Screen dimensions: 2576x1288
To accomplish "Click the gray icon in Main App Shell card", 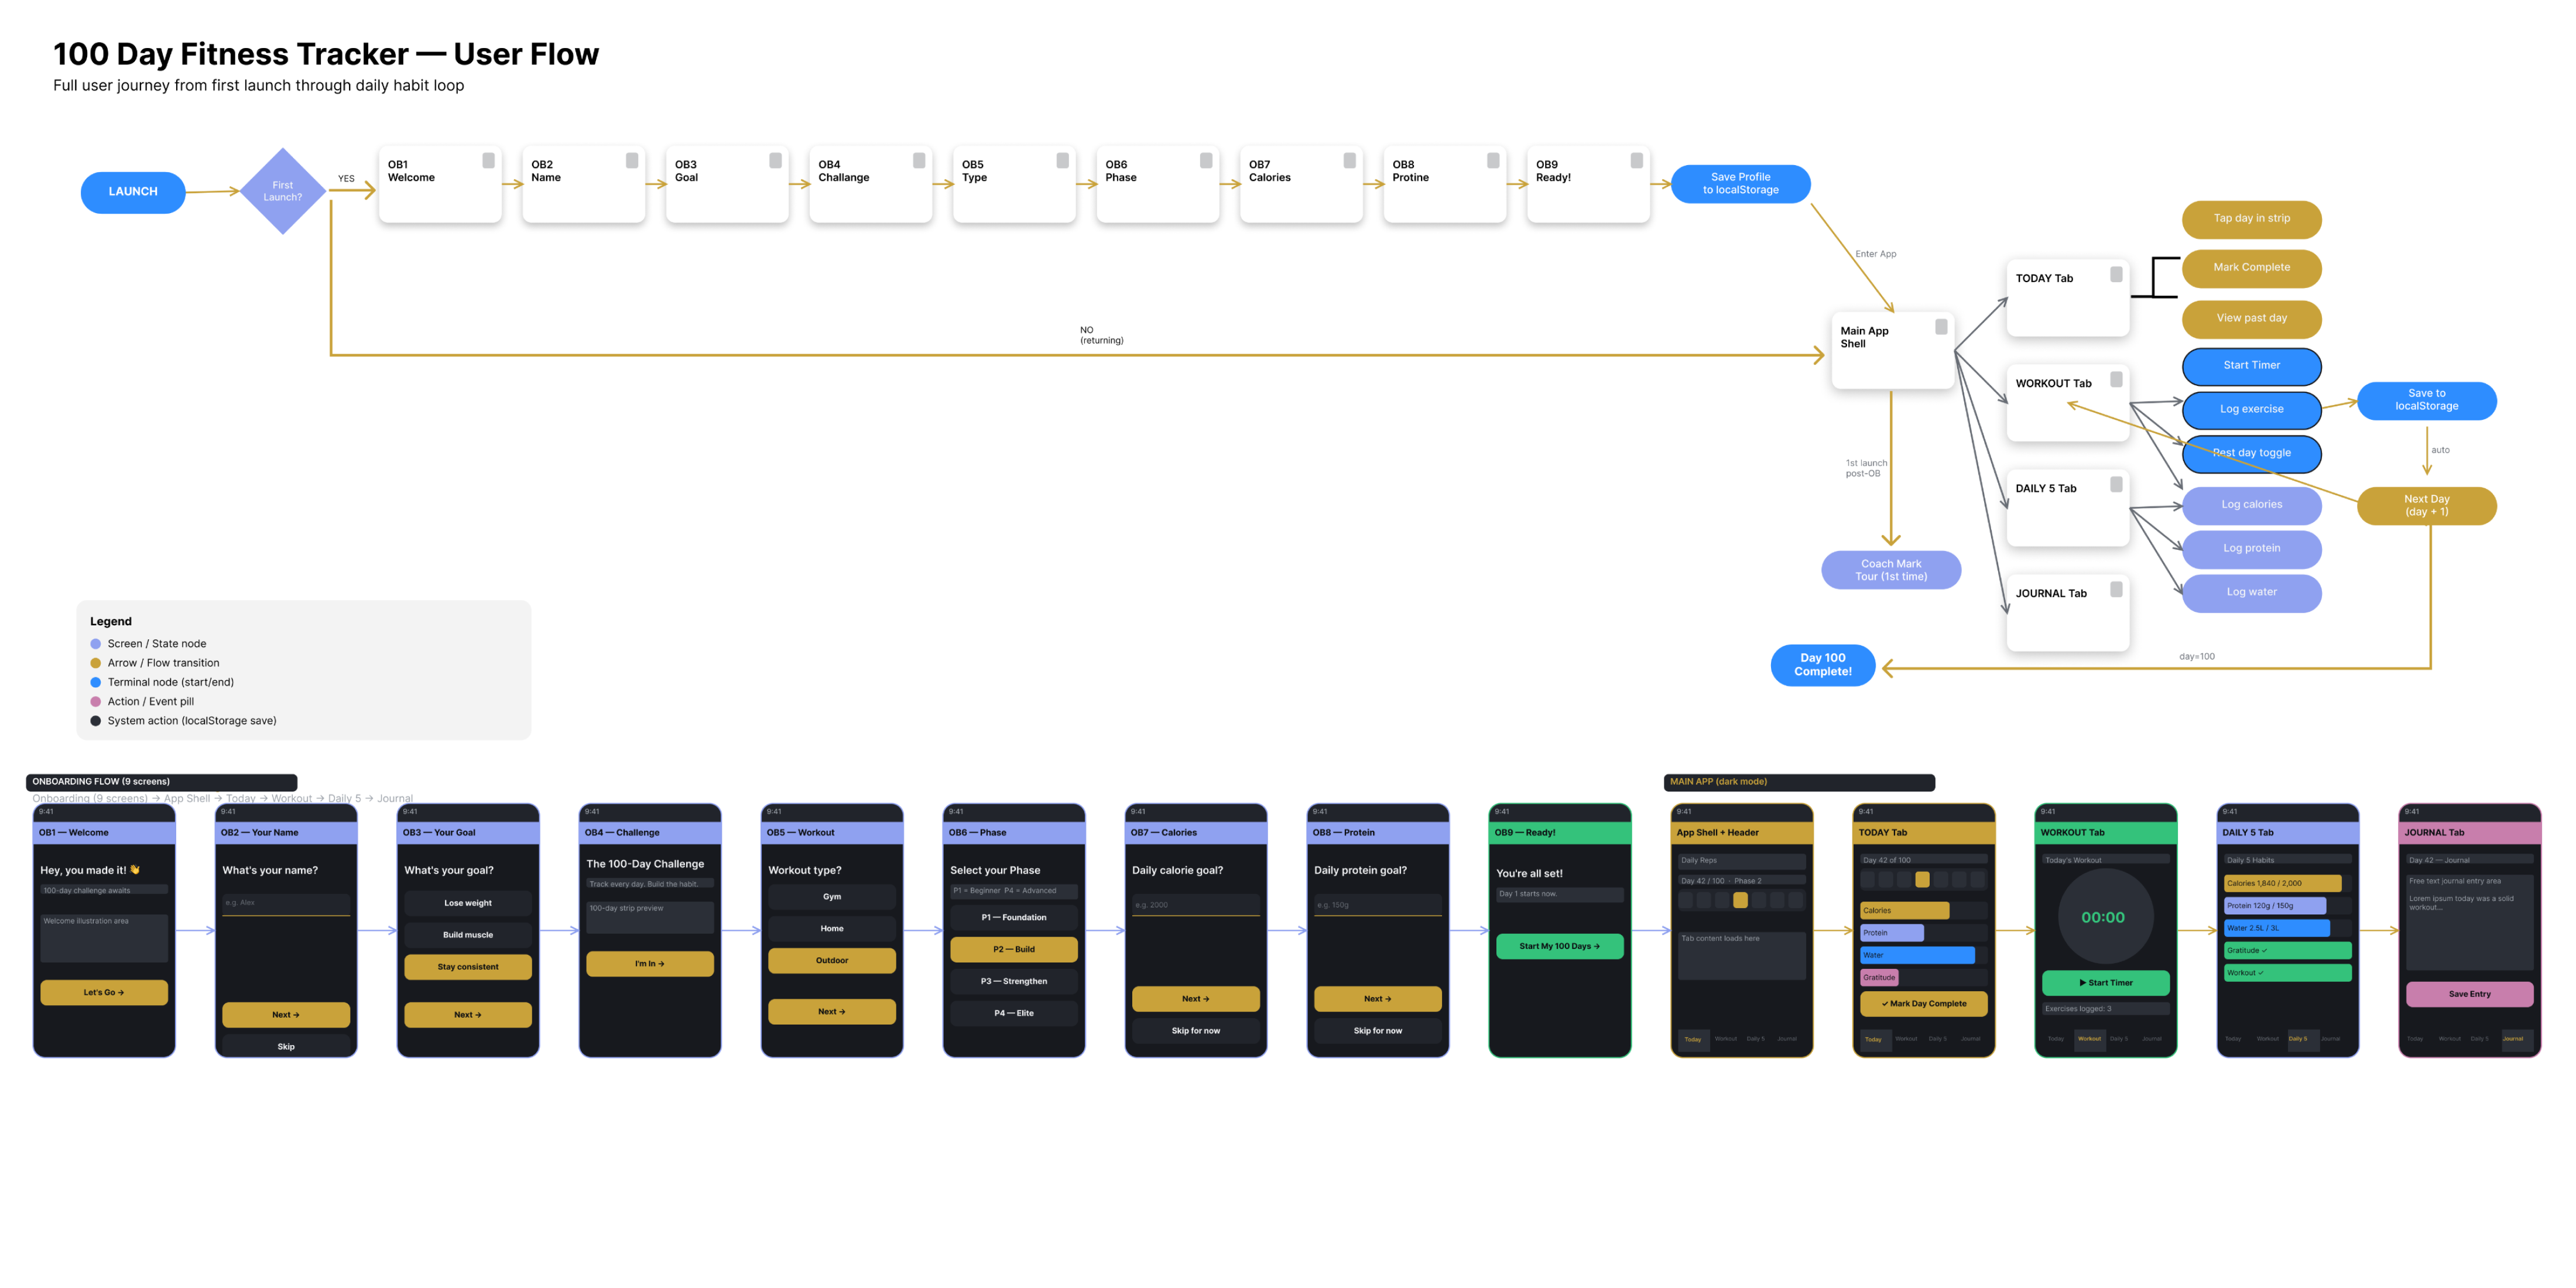I will (x=1941, y=326).
